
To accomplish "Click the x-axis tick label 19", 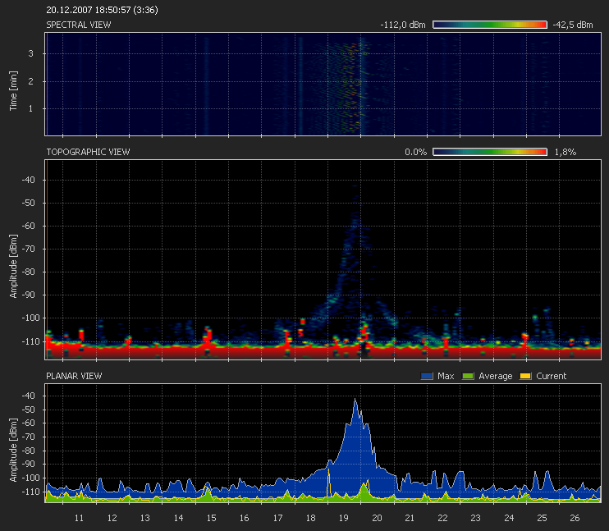I will coord(344,518).
